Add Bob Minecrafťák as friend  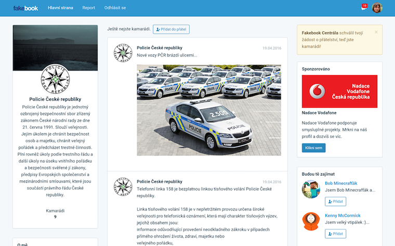336,201
